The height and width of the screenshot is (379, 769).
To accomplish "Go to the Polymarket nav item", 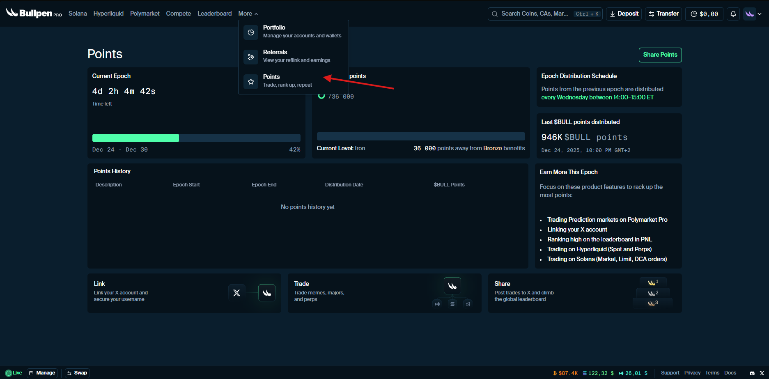I will pyautogui.click(x=145, y=14).
